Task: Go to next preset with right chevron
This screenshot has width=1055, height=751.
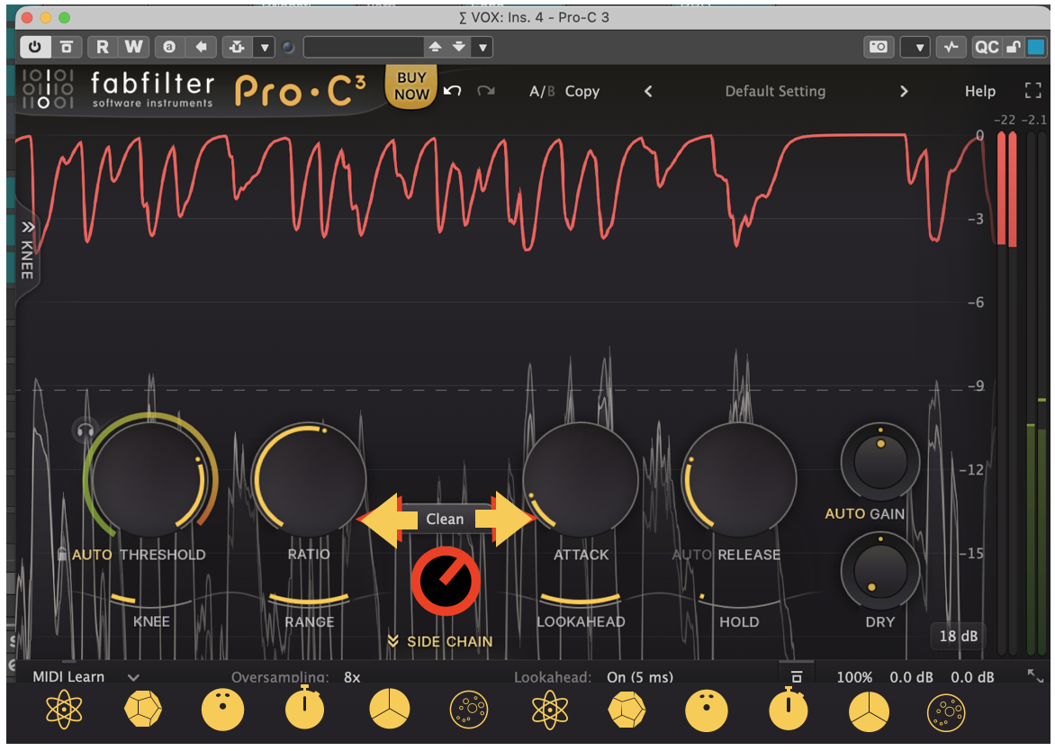Action: point(904,92)
